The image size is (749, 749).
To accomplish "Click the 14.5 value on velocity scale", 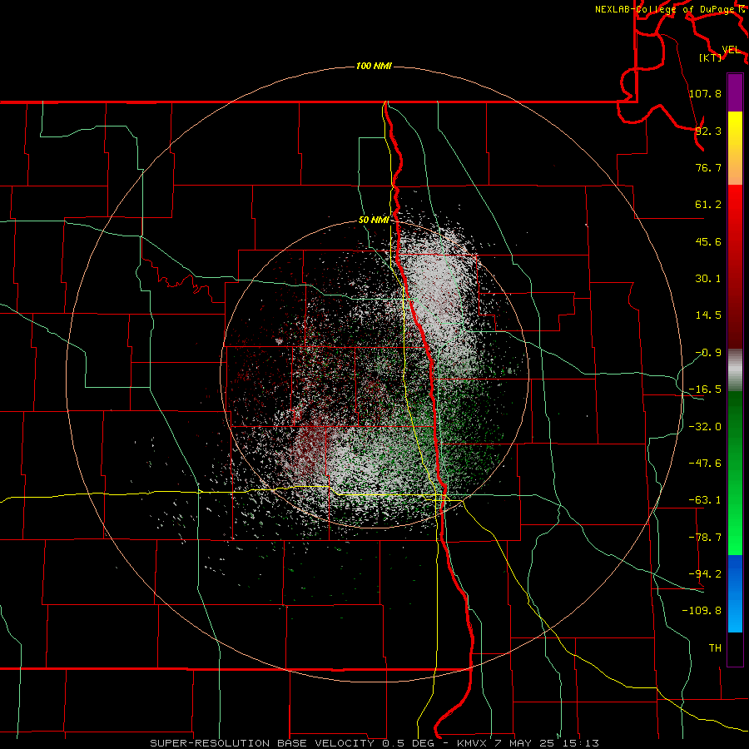I will (708, 315).
